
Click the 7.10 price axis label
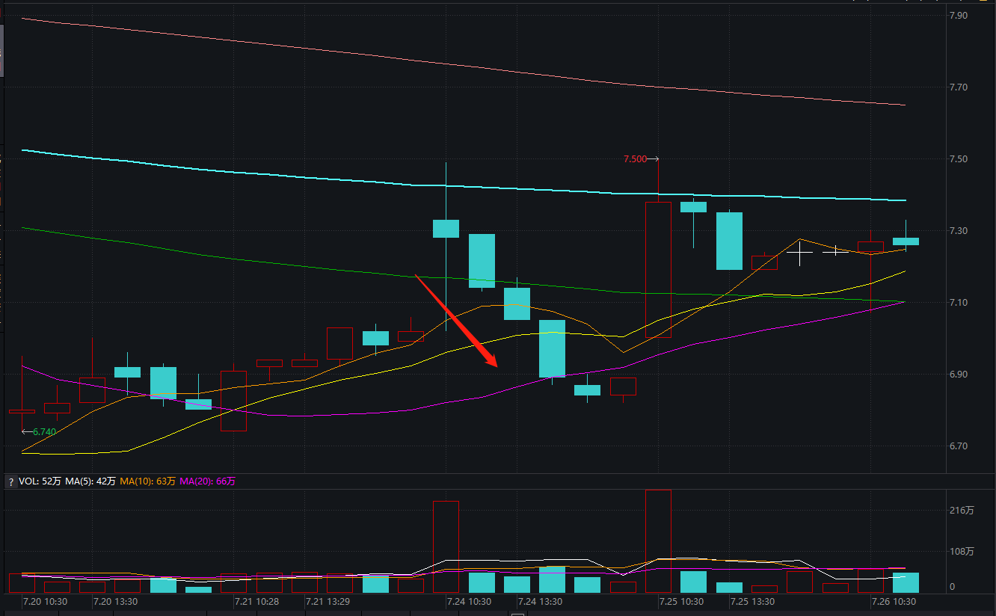(958, 303)
